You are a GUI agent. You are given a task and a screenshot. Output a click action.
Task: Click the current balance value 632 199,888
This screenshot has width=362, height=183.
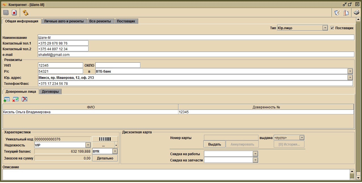click(63, 151)
